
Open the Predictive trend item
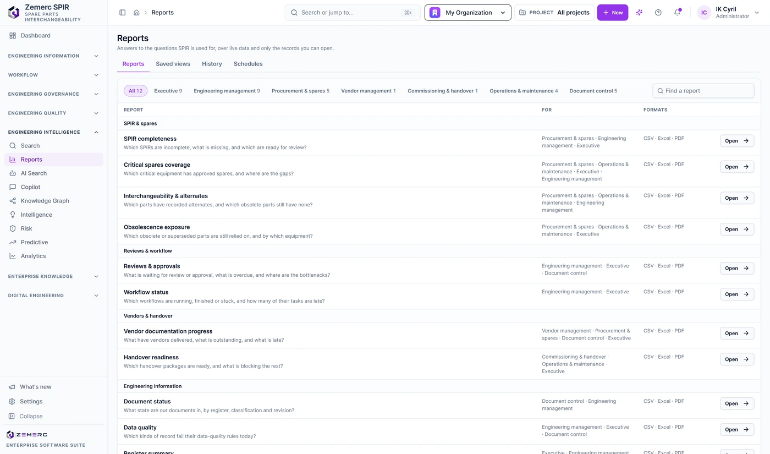click(54, 242)
